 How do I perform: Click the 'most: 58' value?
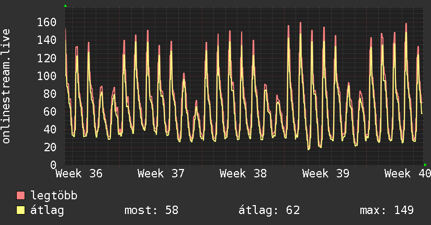coord(152,210)
